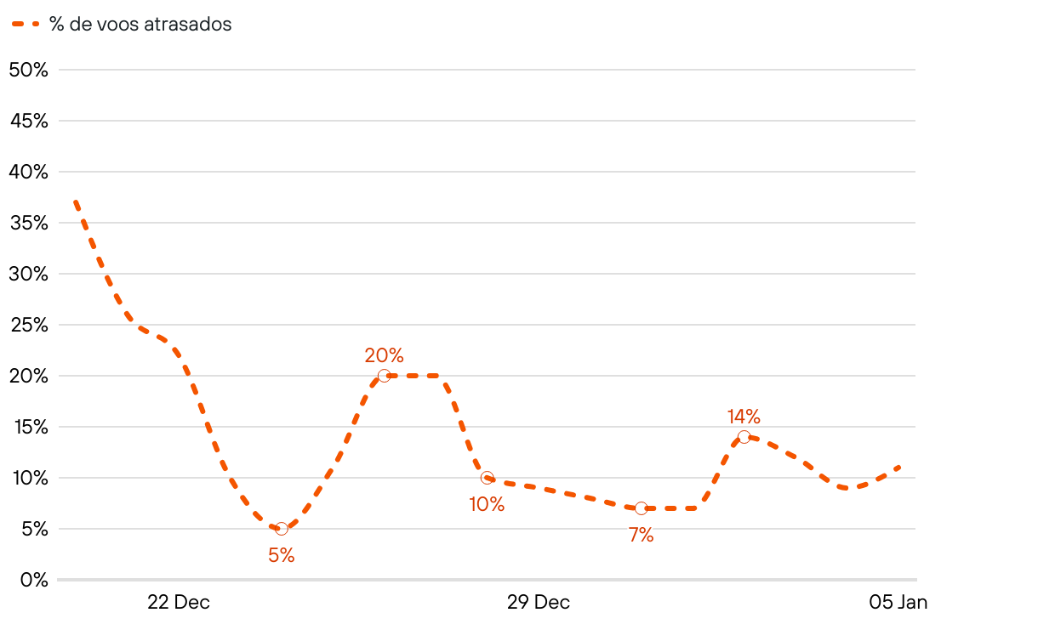The width and height of the screenshot is (1038, 624).
Task: Click the orange '7%' value label
Action: coord(641,536)
